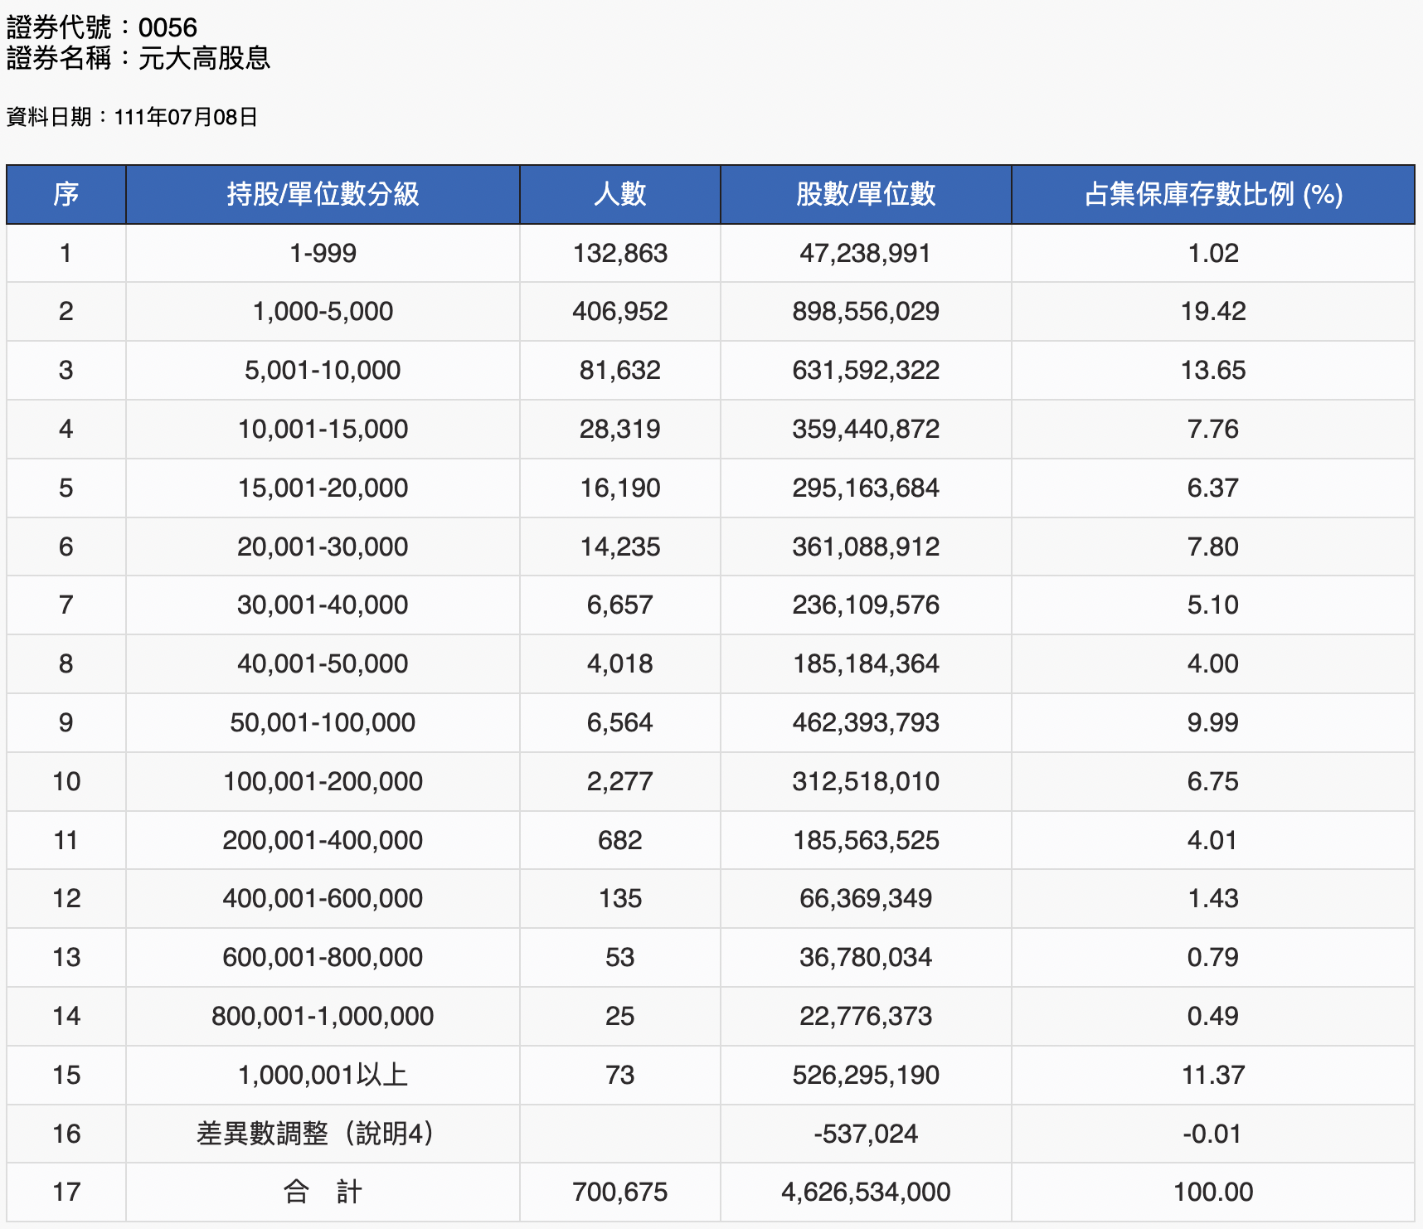Click the 361,088,912 shares value
This screenshot has width=1423, height=1229.
pyautogui.click(x=866, y=546)
